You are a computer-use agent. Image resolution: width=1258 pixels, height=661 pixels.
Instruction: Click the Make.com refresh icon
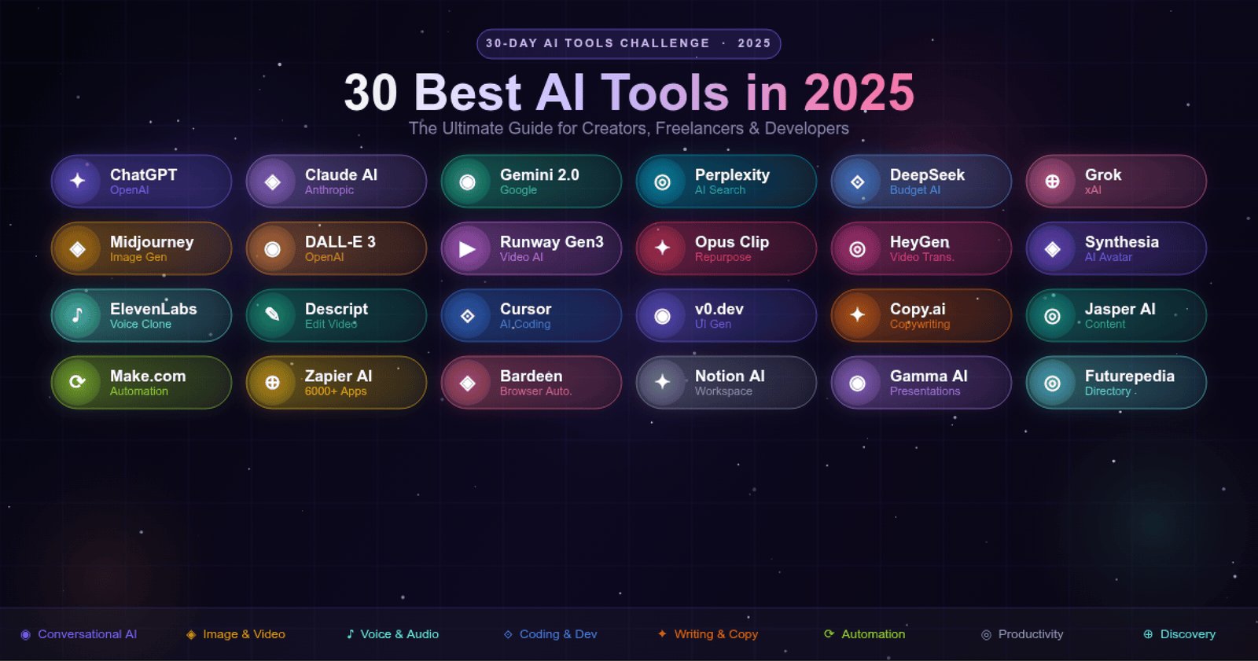click(78, 383)
